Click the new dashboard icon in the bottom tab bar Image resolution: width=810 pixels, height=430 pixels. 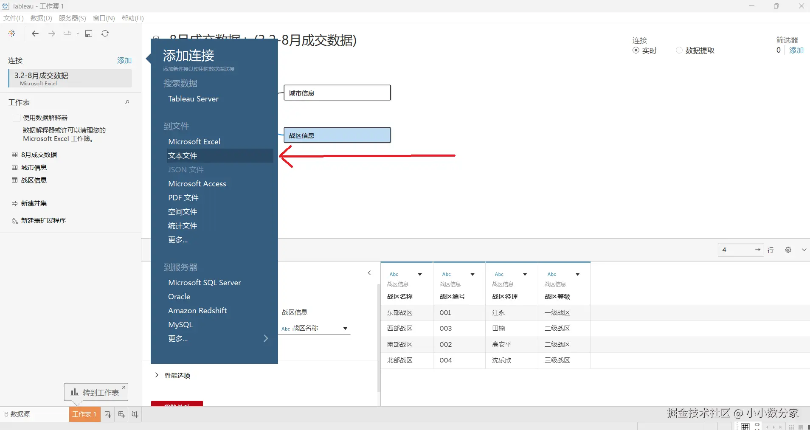click(x=121, y=414)
